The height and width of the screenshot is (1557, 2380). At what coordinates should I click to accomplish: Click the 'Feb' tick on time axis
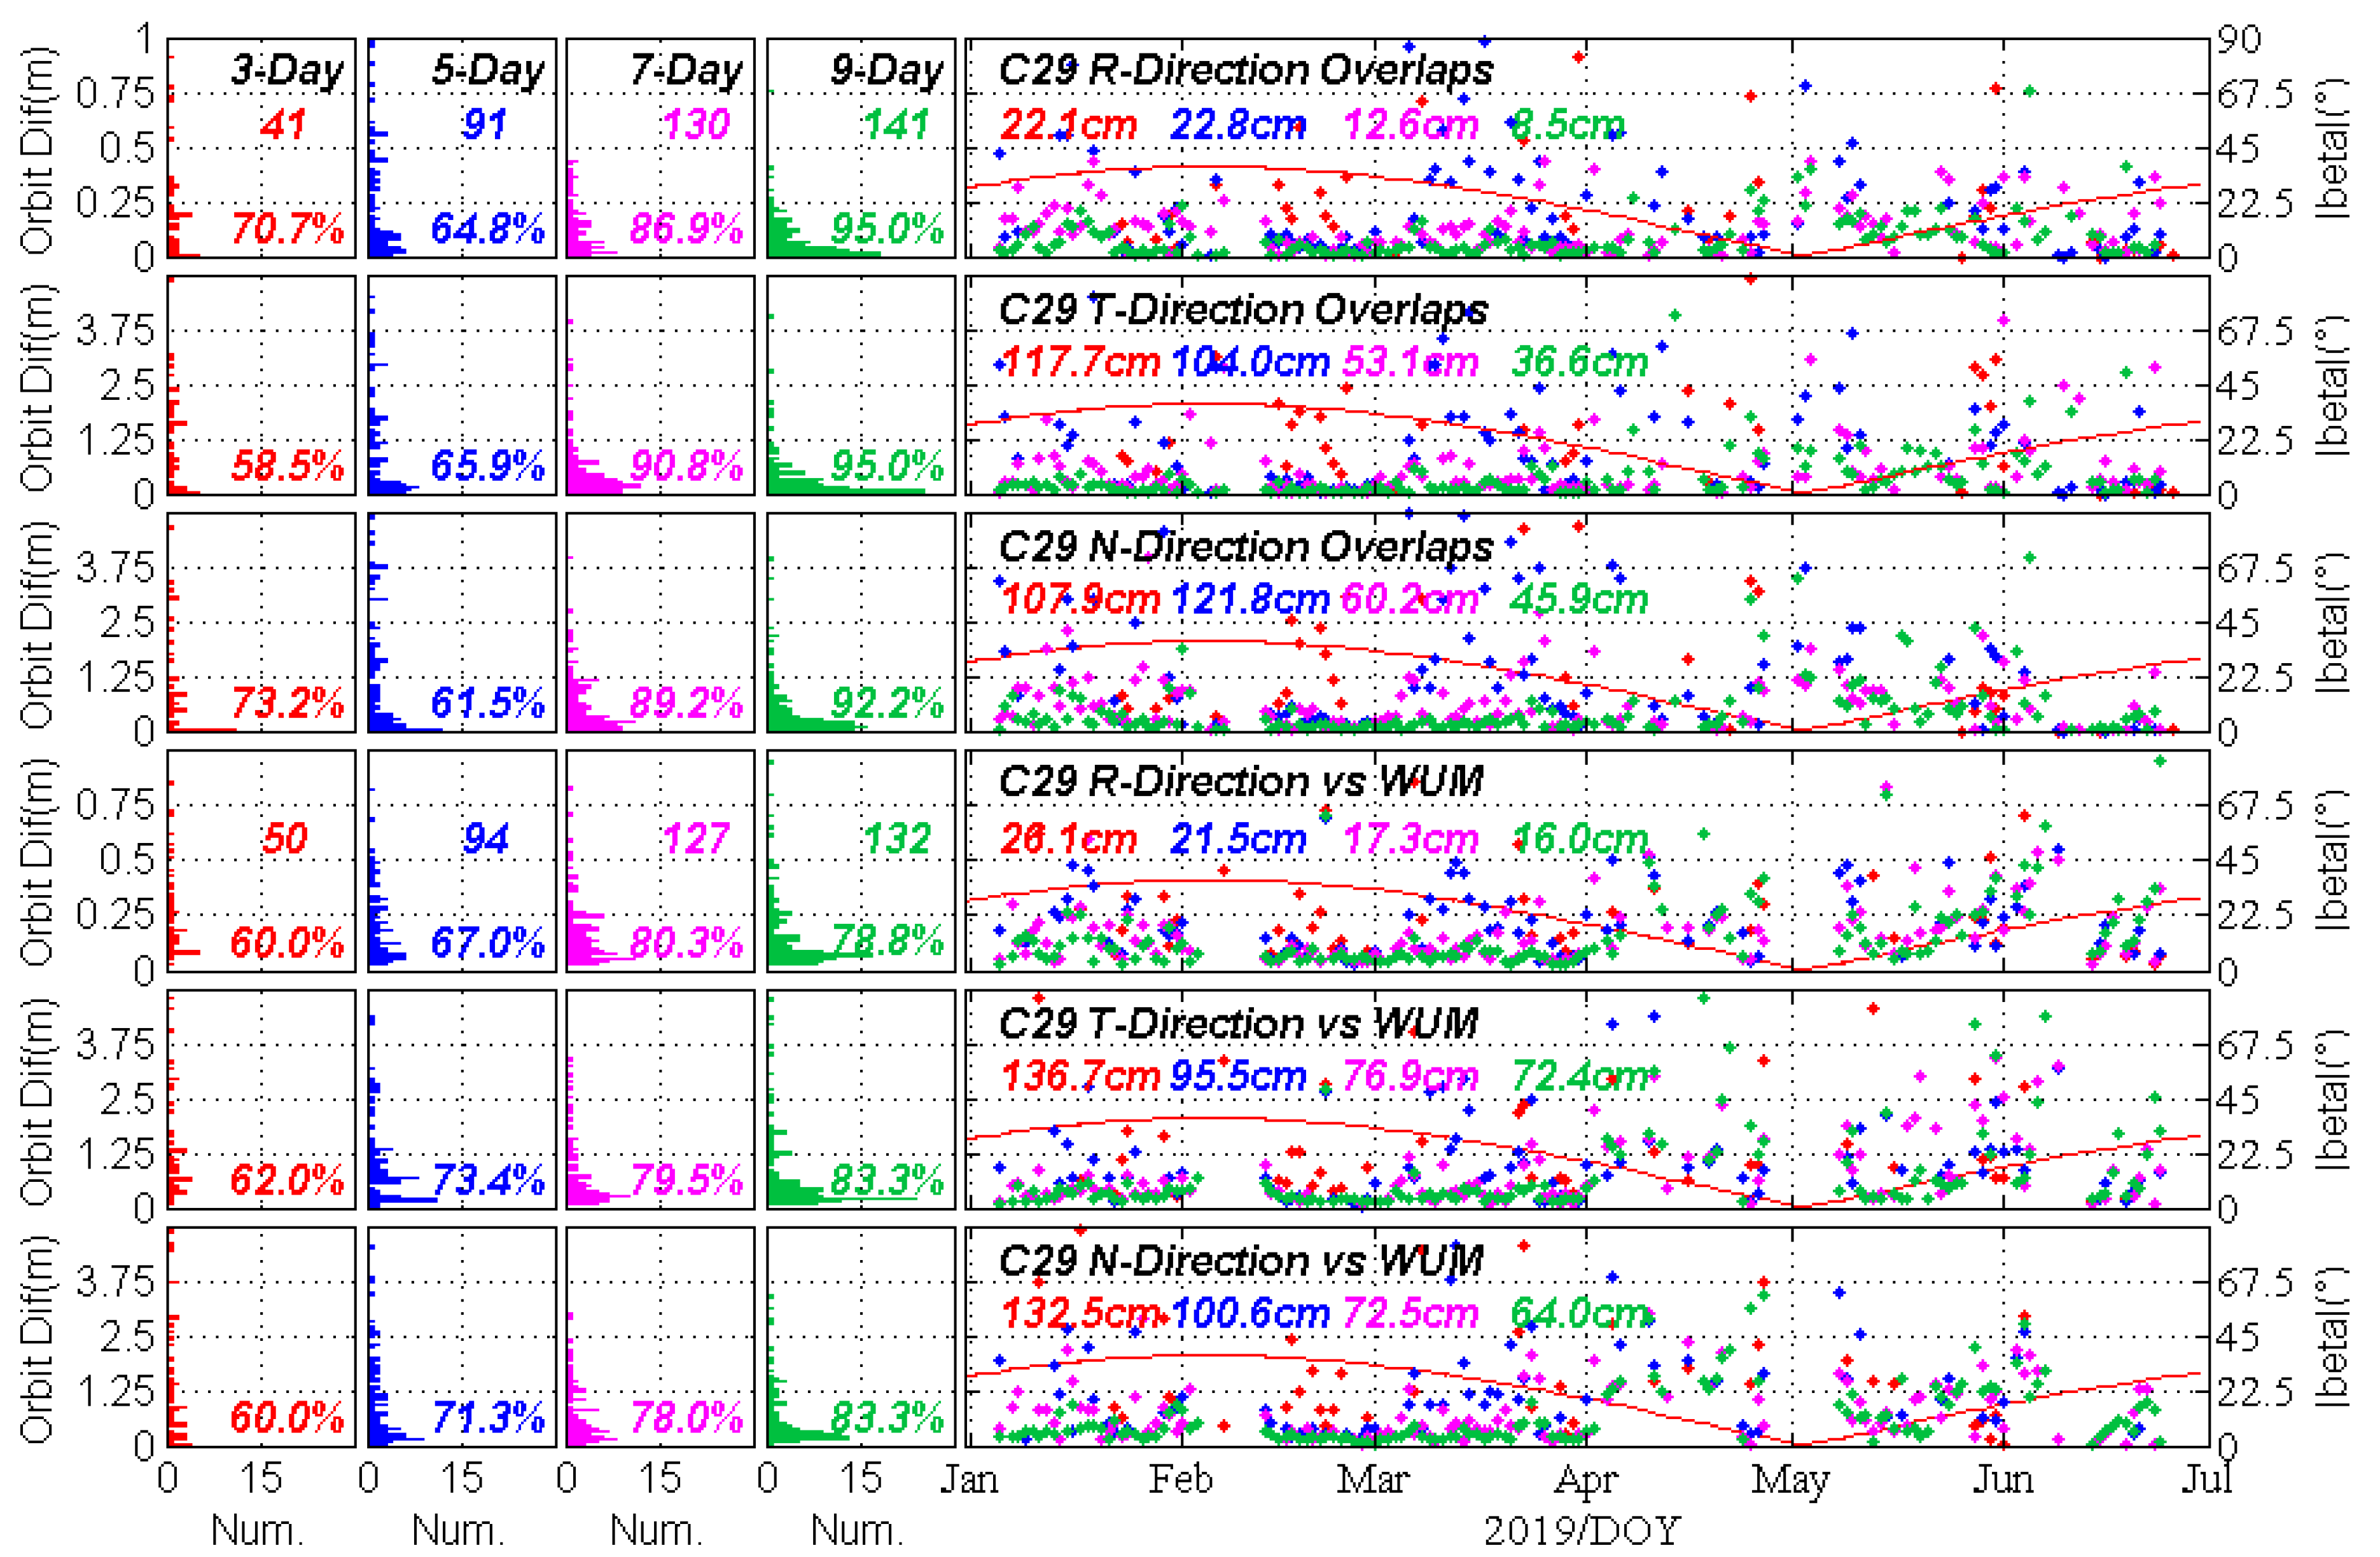1180,1480
